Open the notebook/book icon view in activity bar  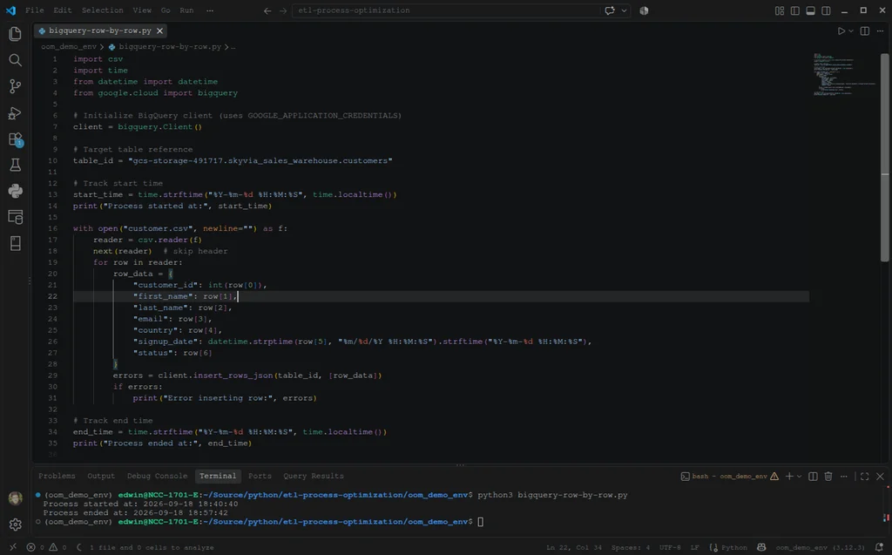(x=16, y=243)
